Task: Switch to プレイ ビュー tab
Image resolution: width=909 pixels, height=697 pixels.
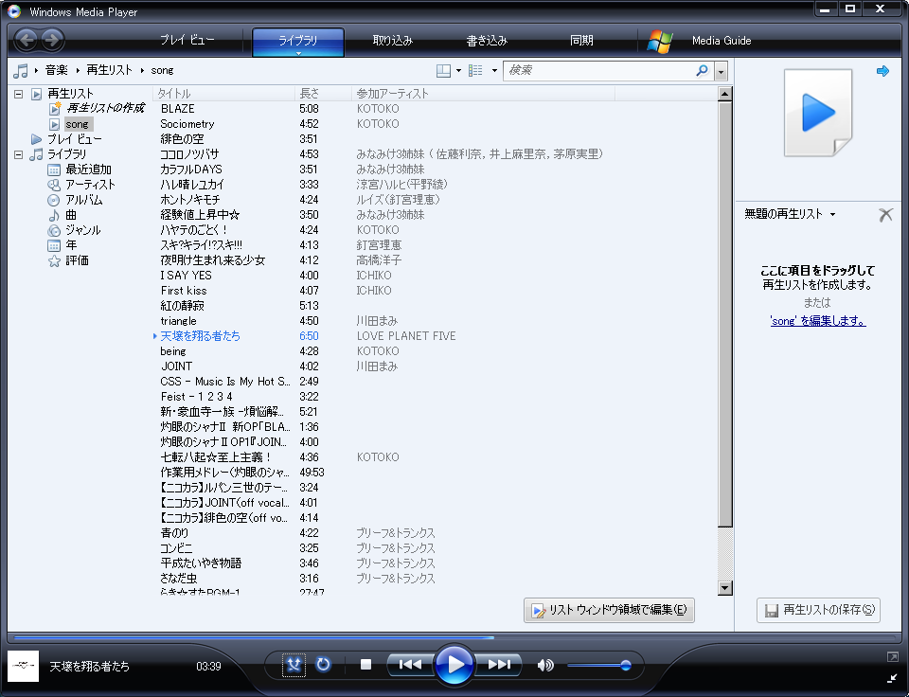Action: point(187,40)
